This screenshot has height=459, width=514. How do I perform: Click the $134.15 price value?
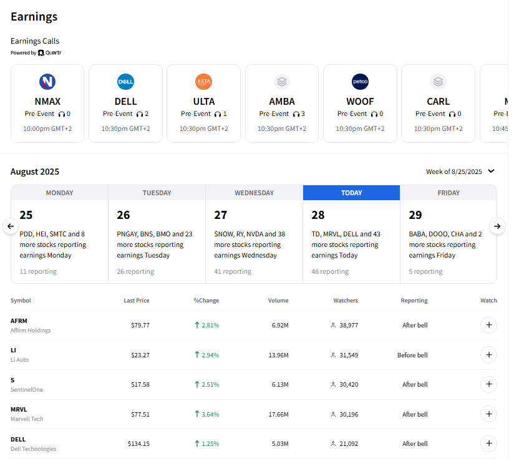138,444
